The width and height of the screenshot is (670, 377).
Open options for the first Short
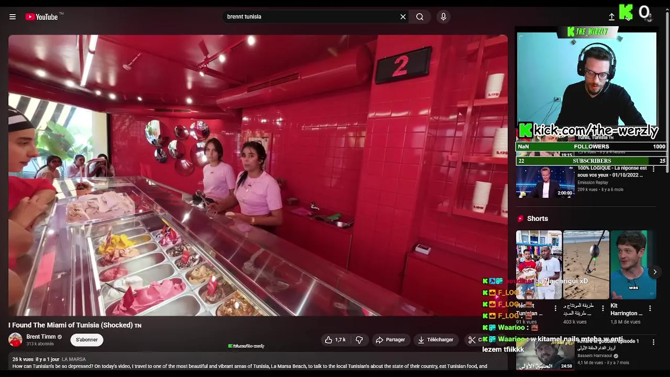[555, 308]
